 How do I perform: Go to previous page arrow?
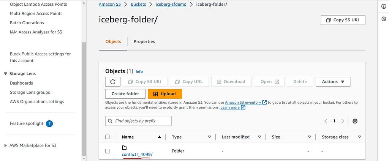coord(326,121)
